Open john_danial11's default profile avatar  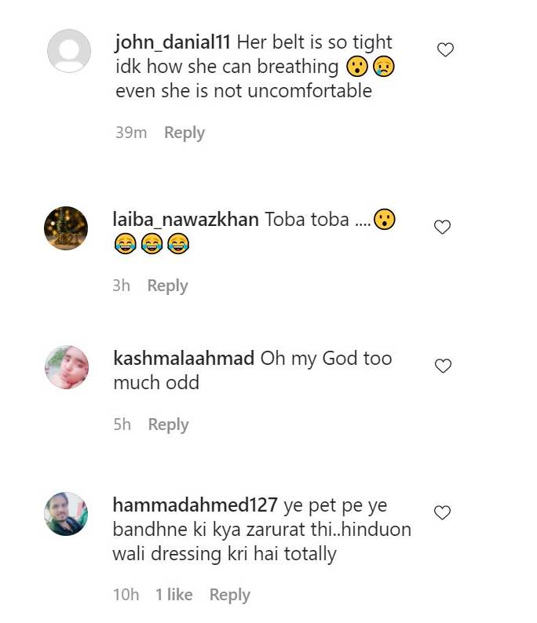pyautogui.click(x=69, y=51)
